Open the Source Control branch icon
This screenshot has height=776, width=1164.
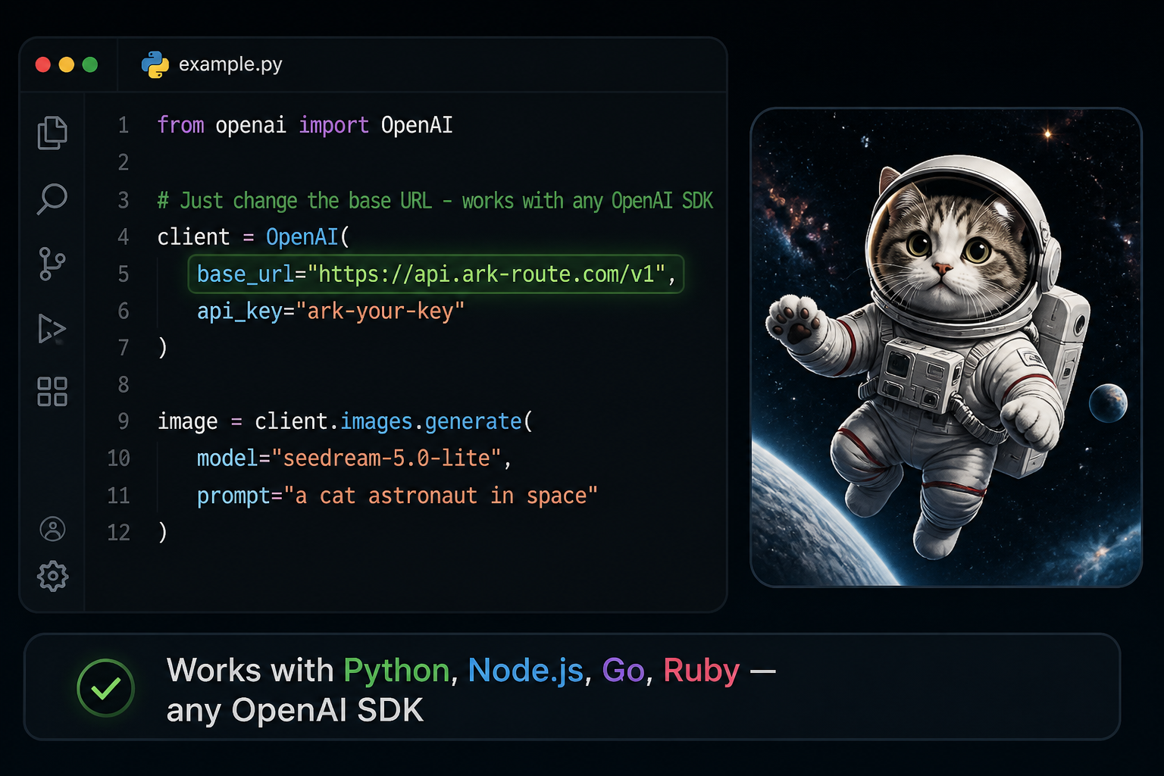(52, 264)
